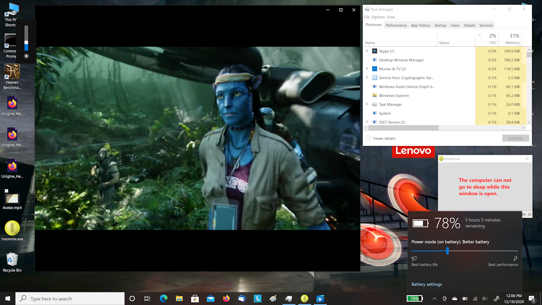
Task: Select the Insomnia.exe desktop icon
Action: [12, 231]
